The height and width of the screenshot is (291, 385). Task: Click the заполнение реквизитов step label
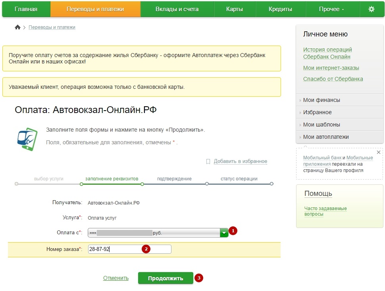pos(112,179)
